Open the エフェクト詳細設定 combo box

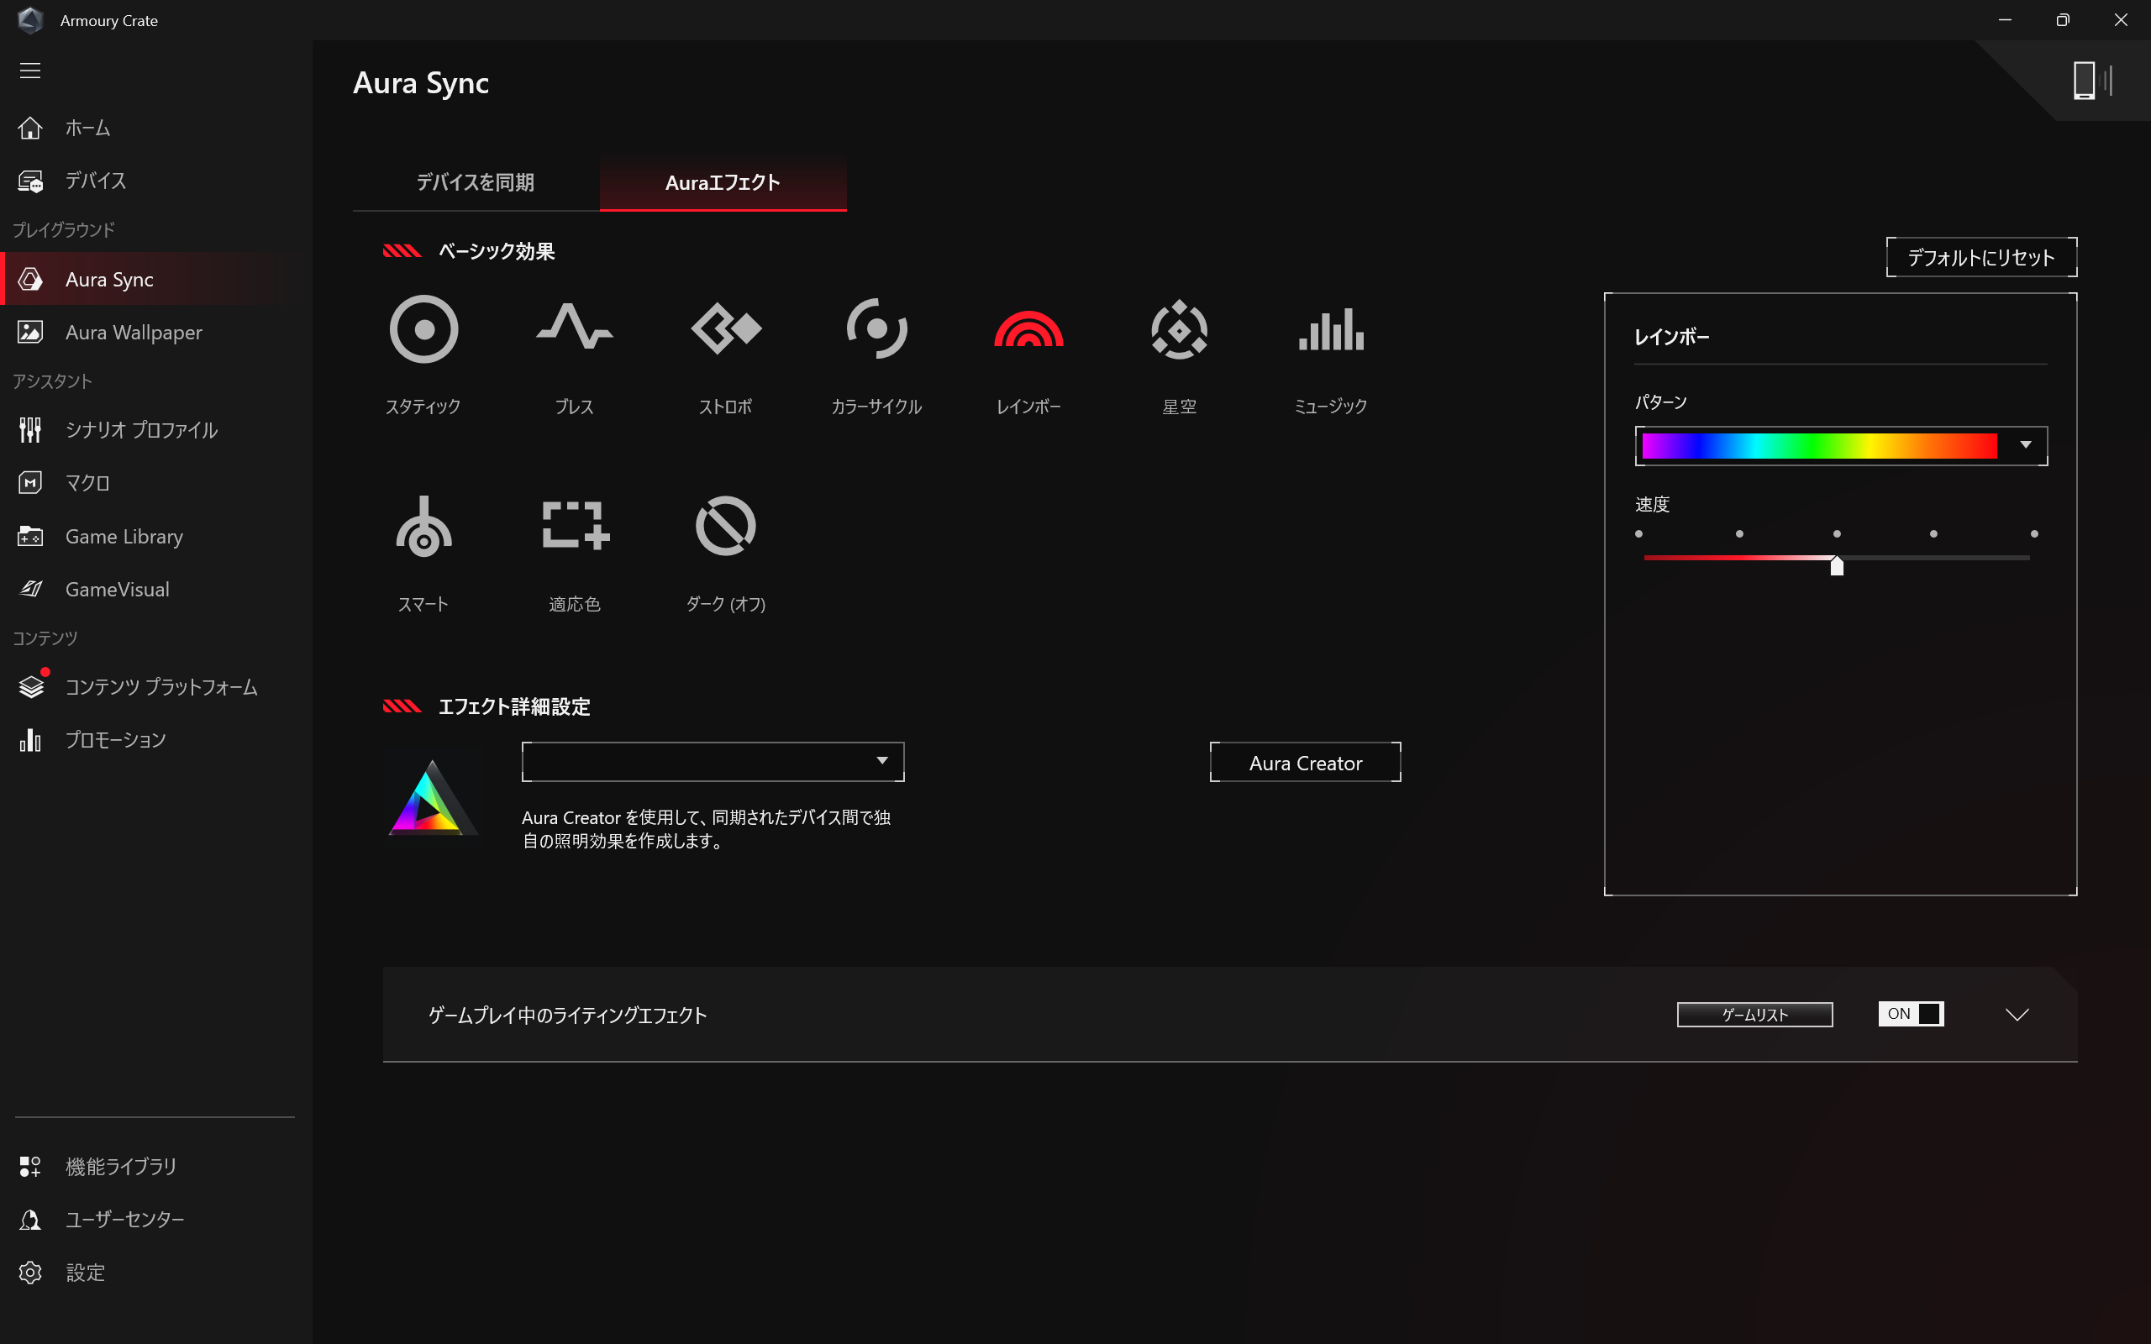[x=712, y=762]
